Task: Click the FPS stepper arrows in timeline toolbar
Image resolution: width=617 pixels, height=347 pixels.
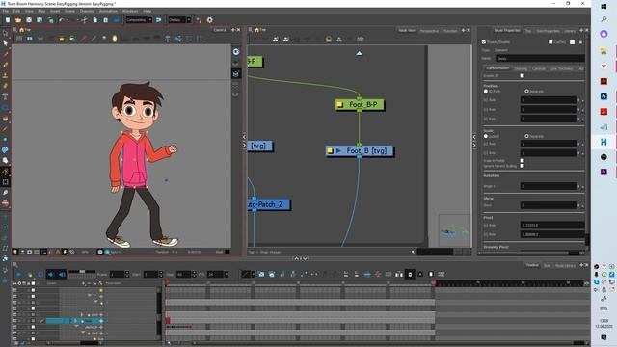Action: [x=227, y=274]
